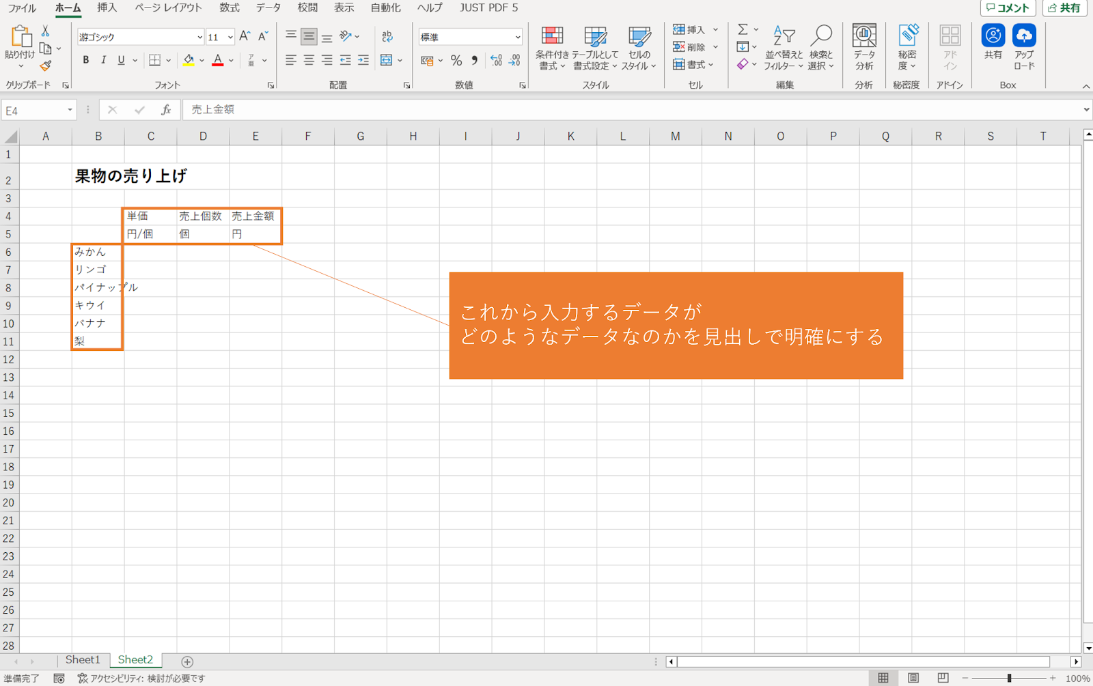Open the ファイル menu

(22, 8)
